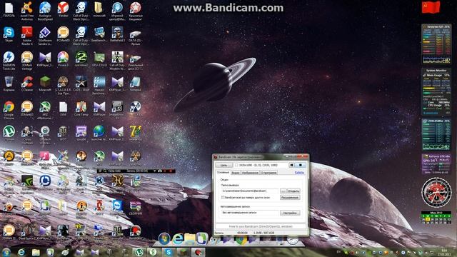Switch to uTorrent on the taskbar

click(x=139, y=252)
